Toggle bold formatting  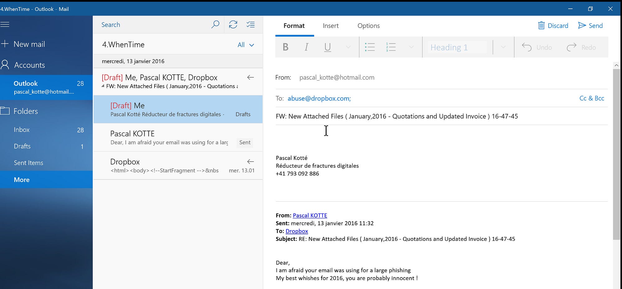[x=285, y=47]
